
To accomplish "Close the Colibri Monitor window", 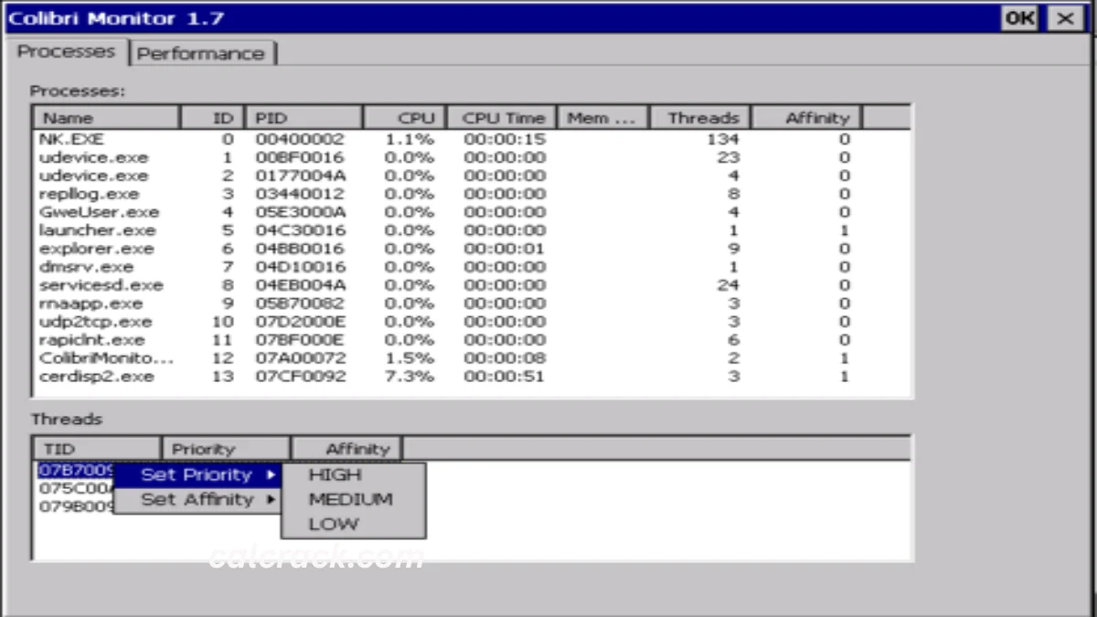I will [1063, 18].
